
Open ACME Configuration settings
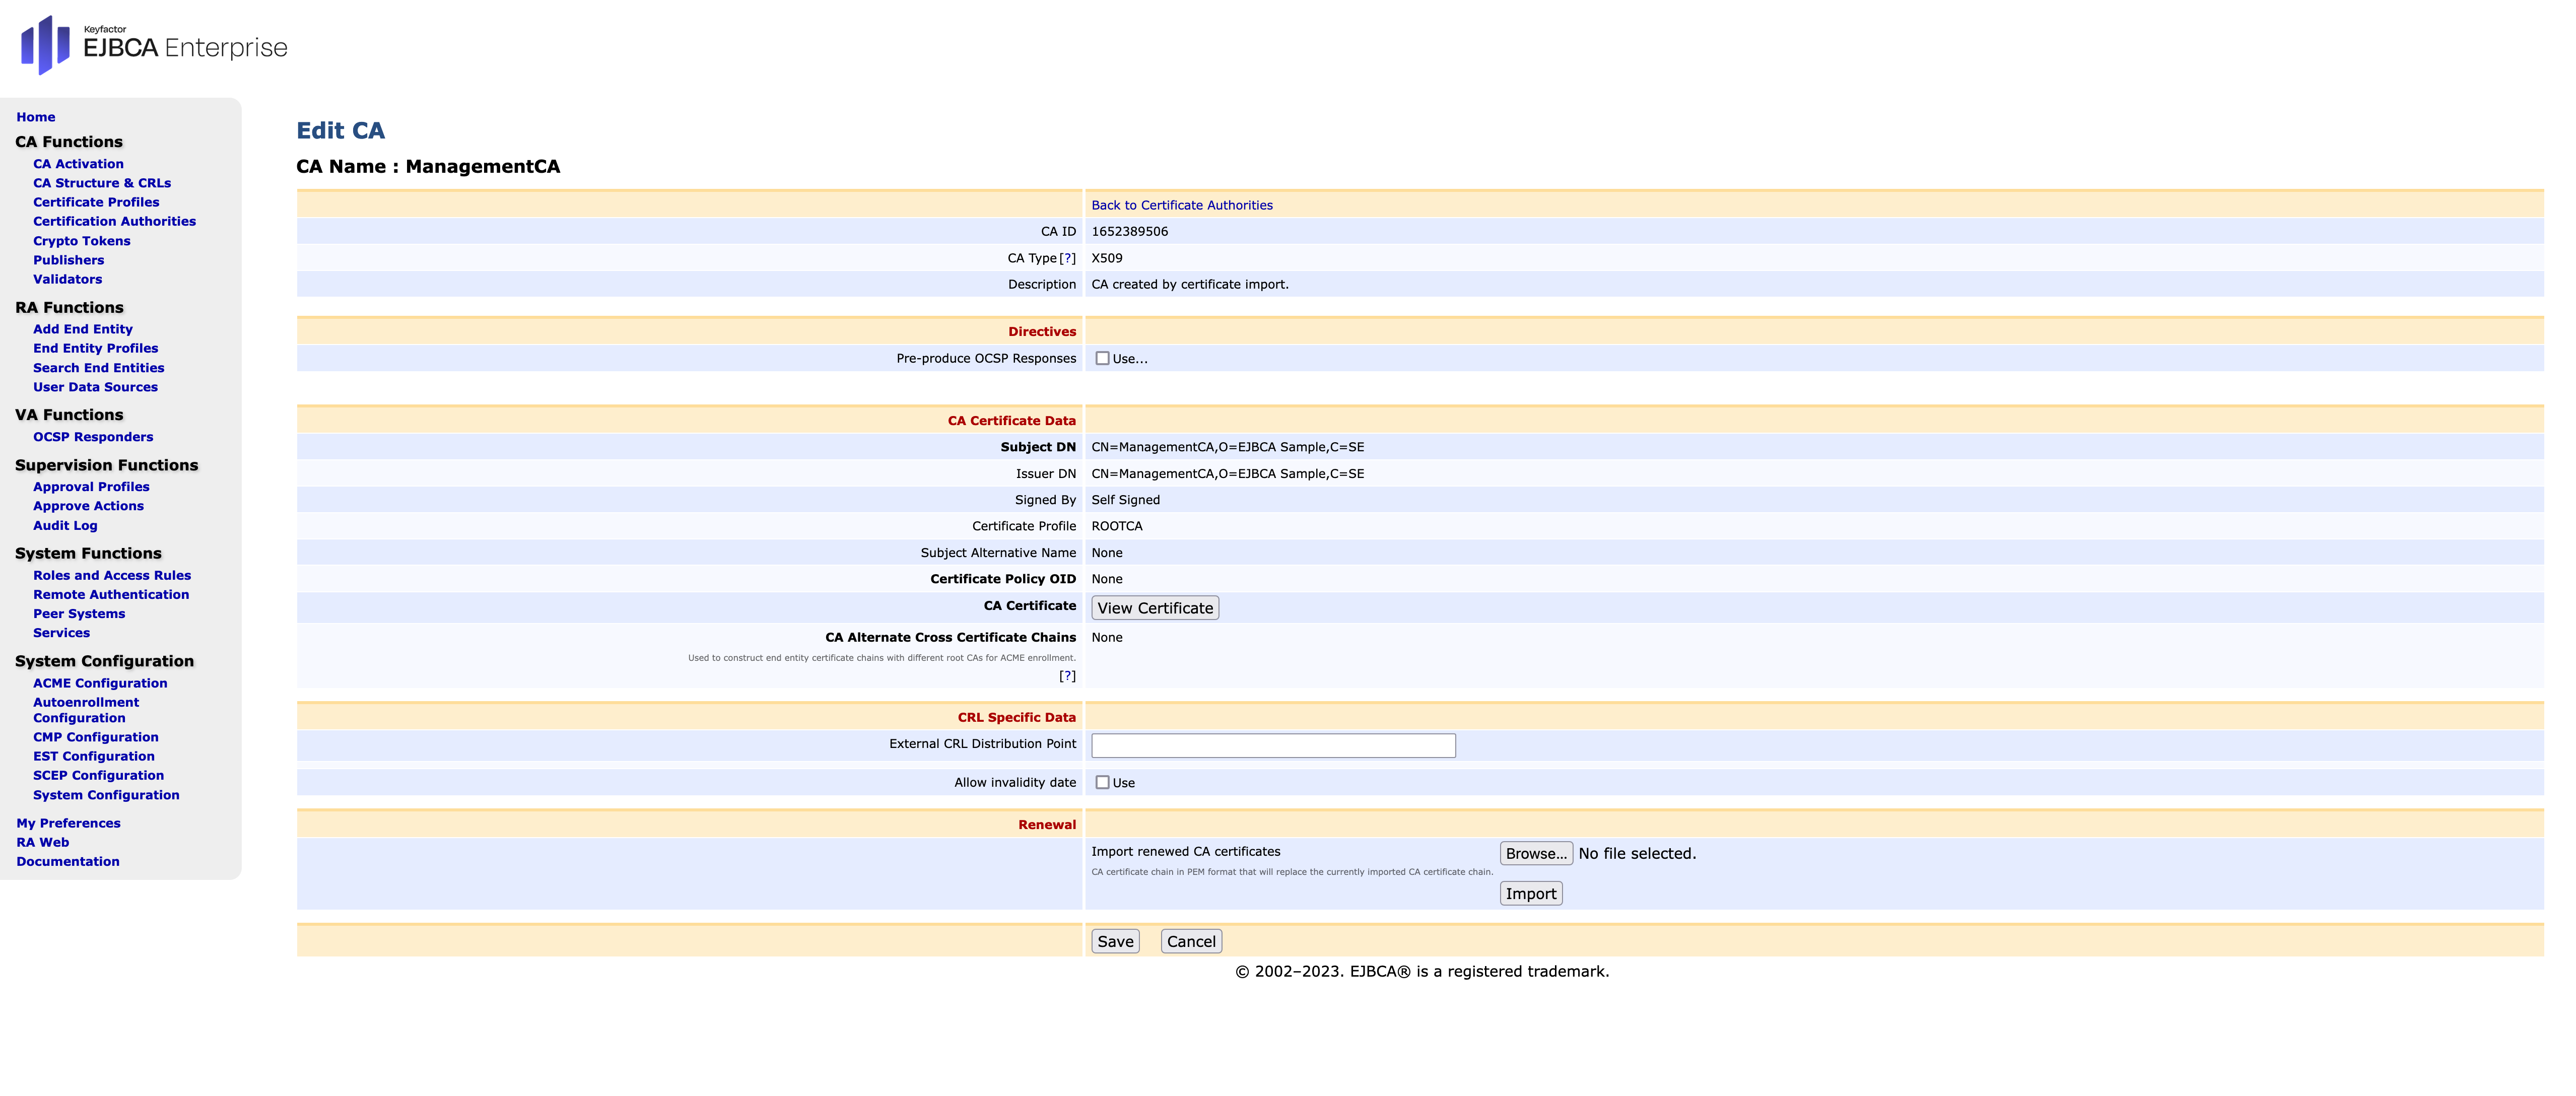pyautogui.click(x=100, y=683)
